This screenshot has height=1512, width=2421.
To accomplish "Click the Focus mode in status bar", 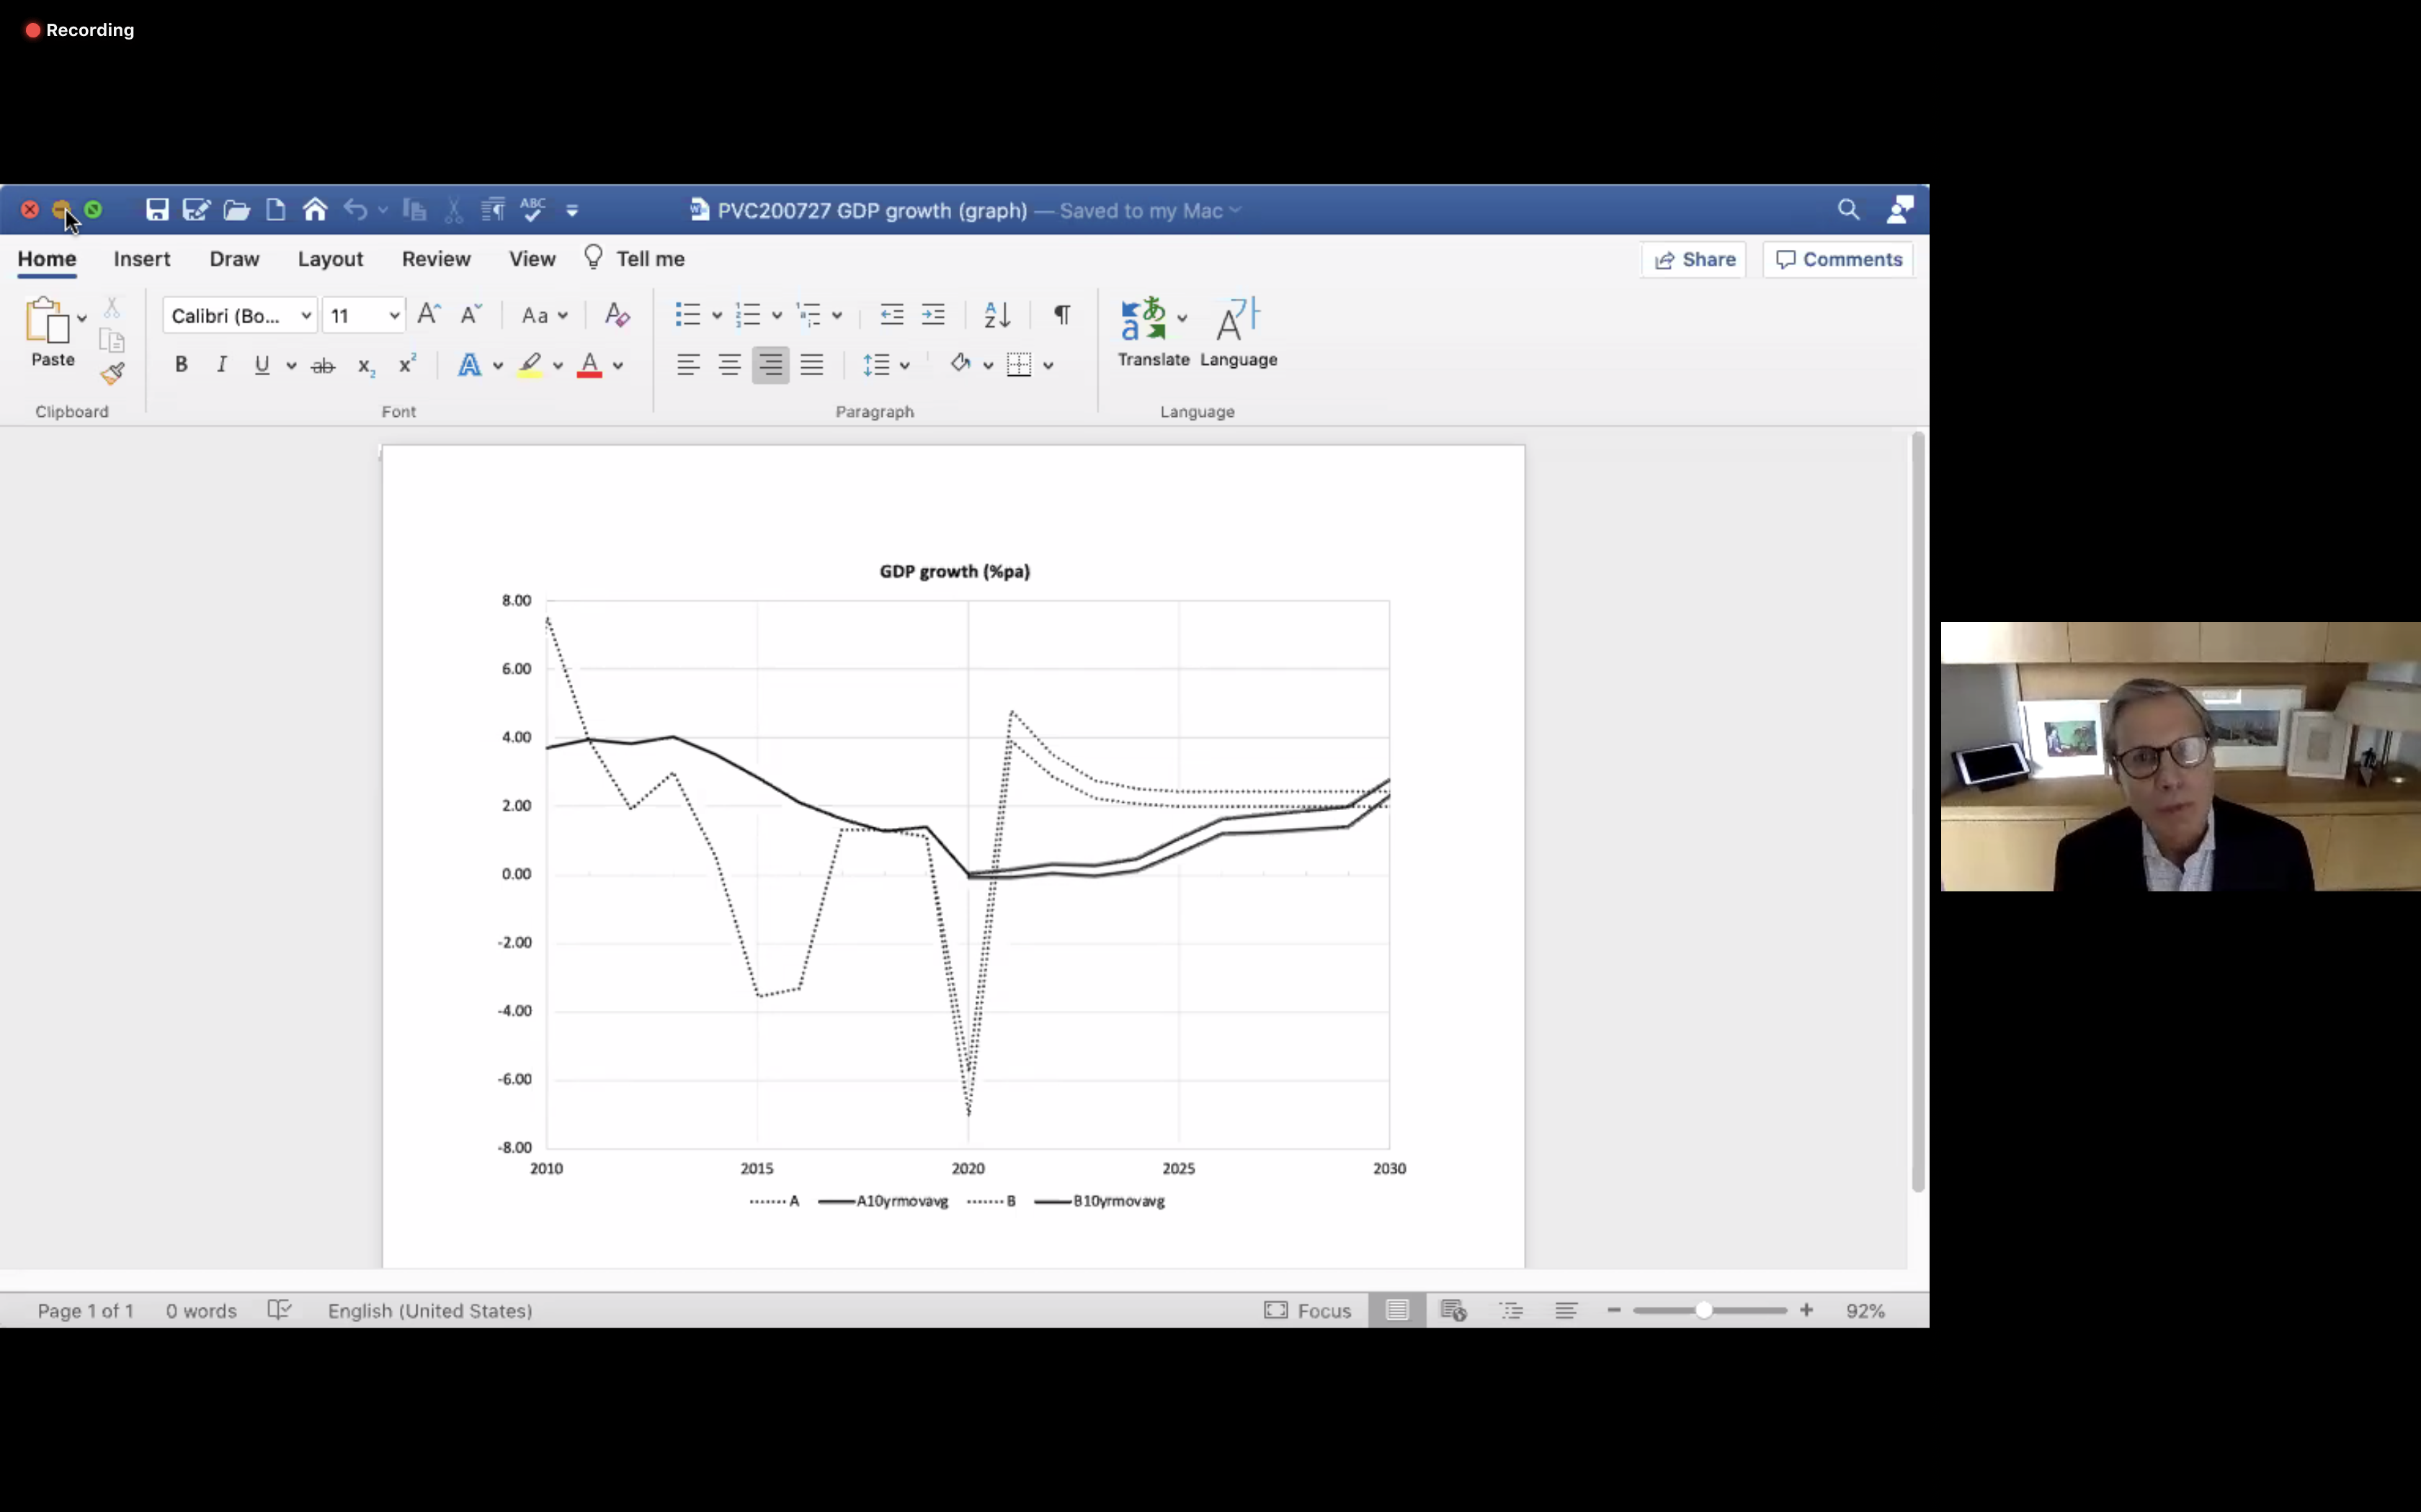I will coord(1308,1310).
